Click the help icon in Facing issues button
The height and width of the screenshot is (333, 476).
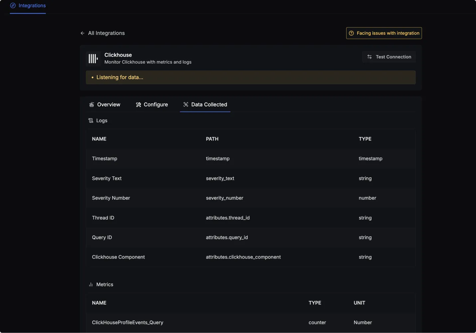(x=351, y=33)
